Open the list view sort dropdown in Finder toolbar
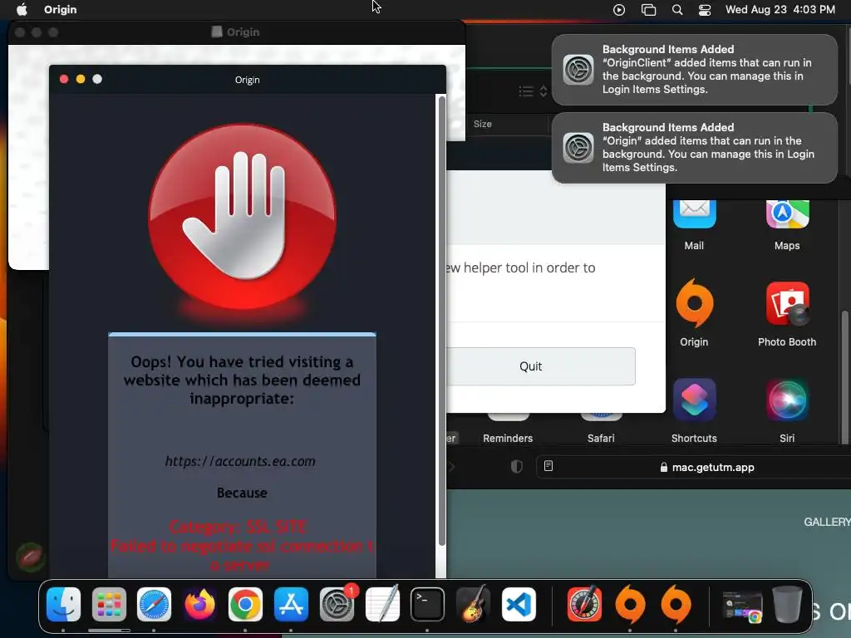The image size is (851, 638). point(533,91)
